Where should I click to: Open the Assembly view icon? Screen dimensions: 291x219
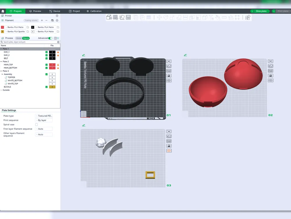tap(248, 17)
